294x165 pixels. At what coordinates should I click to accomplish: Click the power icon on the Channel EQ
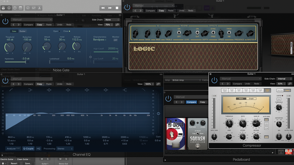[5, 80]
